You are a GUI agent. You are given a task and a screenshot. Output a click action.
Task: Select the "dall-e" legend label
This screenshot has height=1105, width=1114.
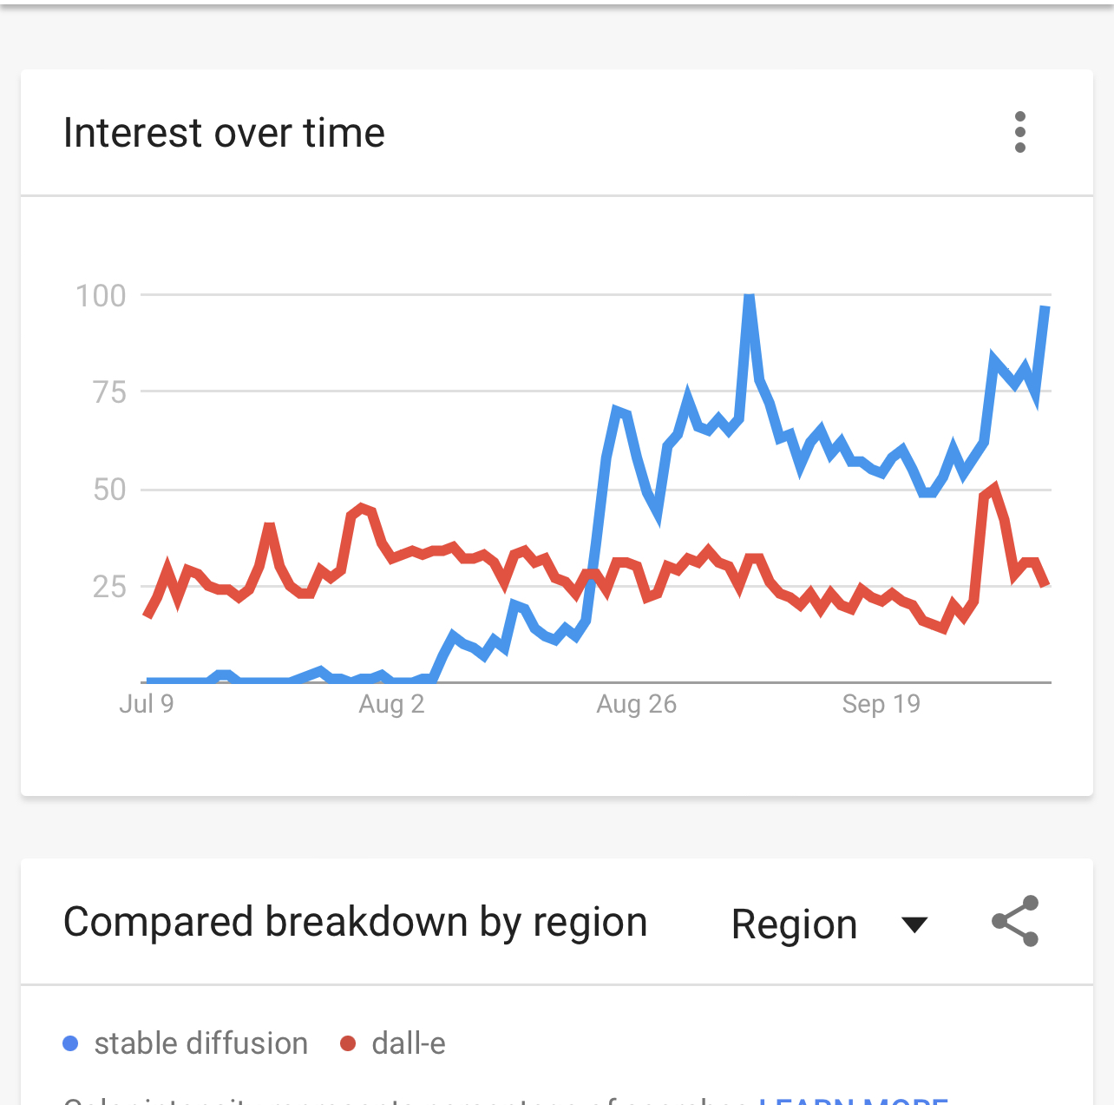408,1043
